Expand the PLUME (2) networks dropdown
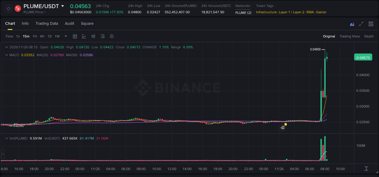The image size is (379, 177). (x=243, y=12)
